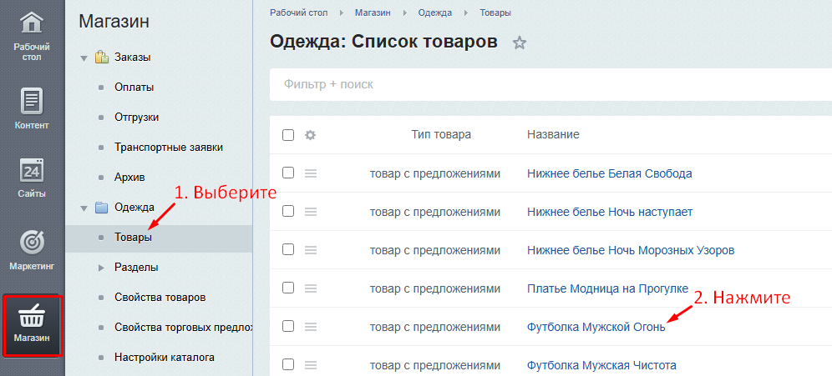Open table settings gear icon
Viewport: 832px width, 376px height.
310,135
